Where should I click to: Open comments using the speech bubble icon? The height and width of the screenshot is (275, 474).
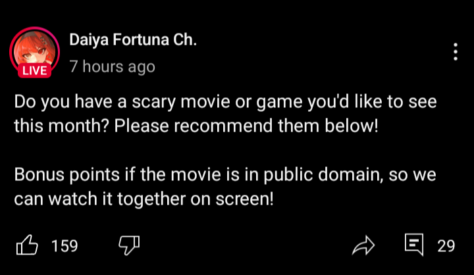click(414, 245)
